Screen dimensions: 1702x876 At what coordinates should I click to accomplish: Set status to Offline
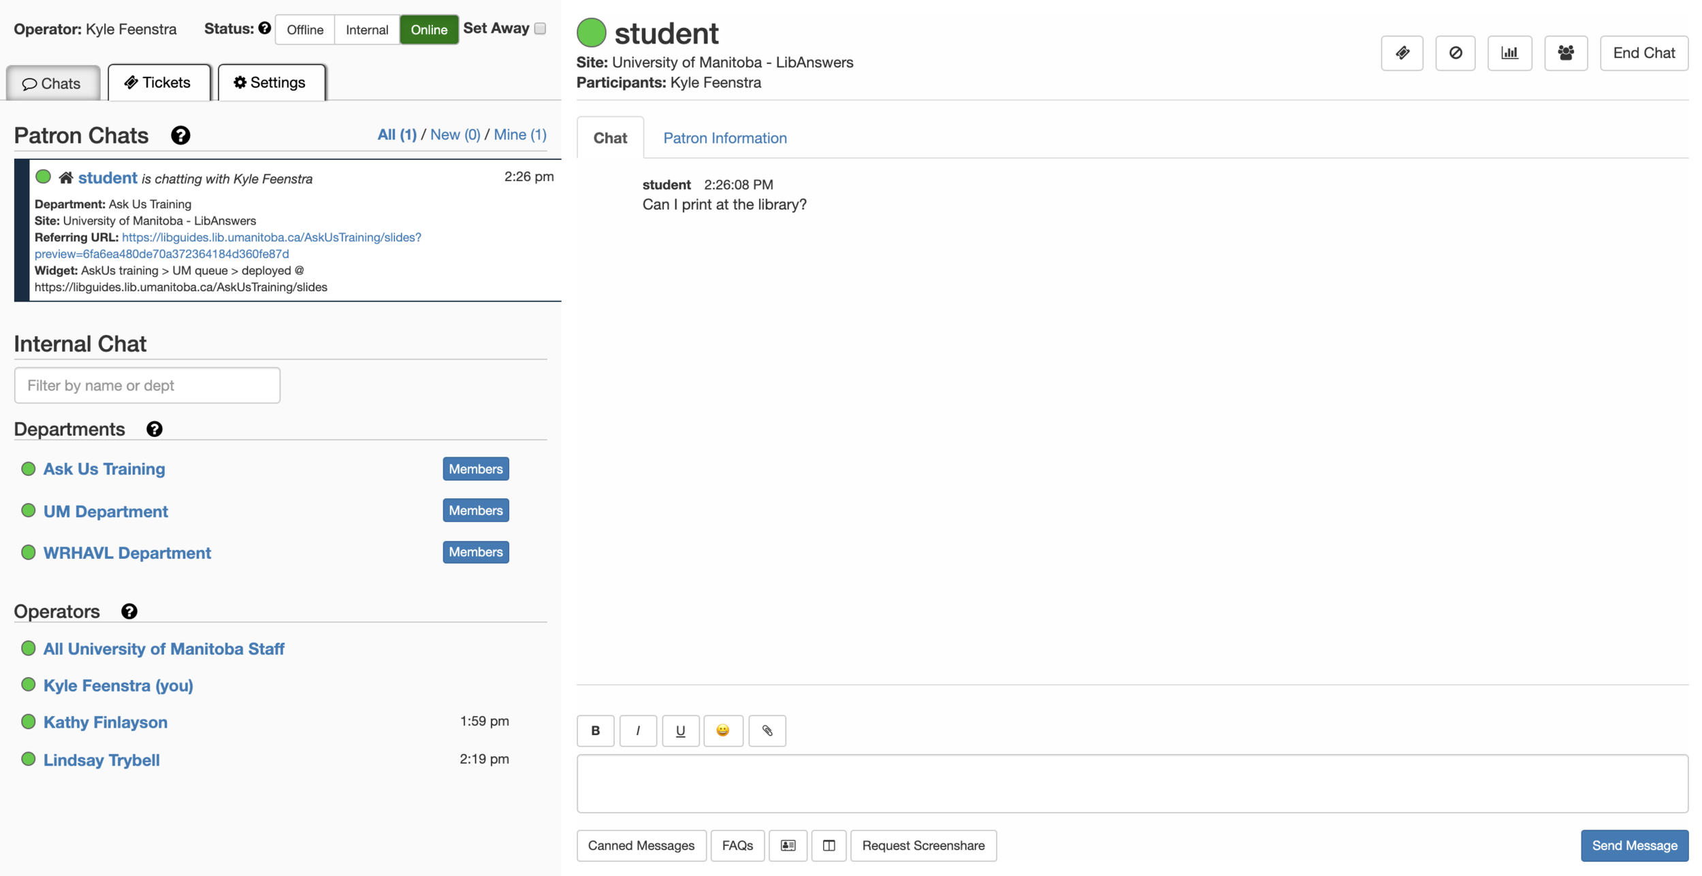point(304,30)
